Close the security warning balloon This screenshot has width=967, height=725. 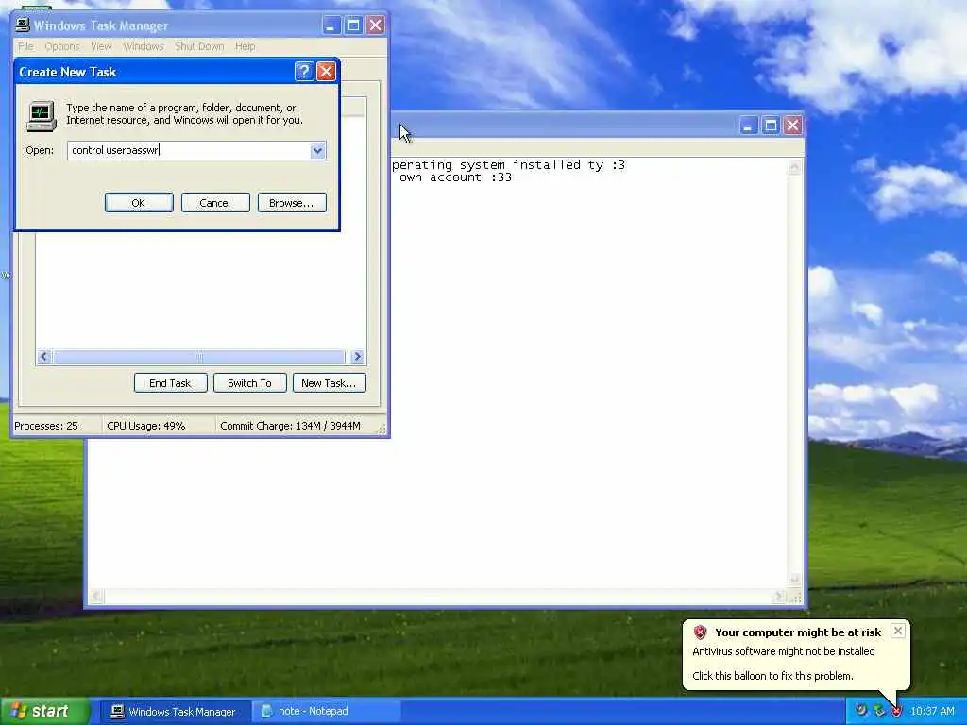[x=898, y=631]
